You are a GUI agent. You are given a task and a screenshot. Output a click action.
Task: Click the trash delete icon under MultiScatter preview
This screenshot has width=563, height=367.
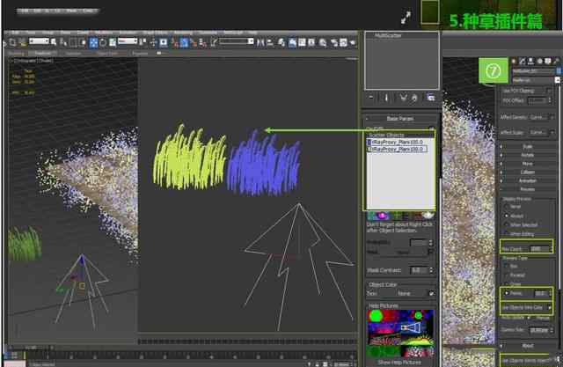(416, 97)
